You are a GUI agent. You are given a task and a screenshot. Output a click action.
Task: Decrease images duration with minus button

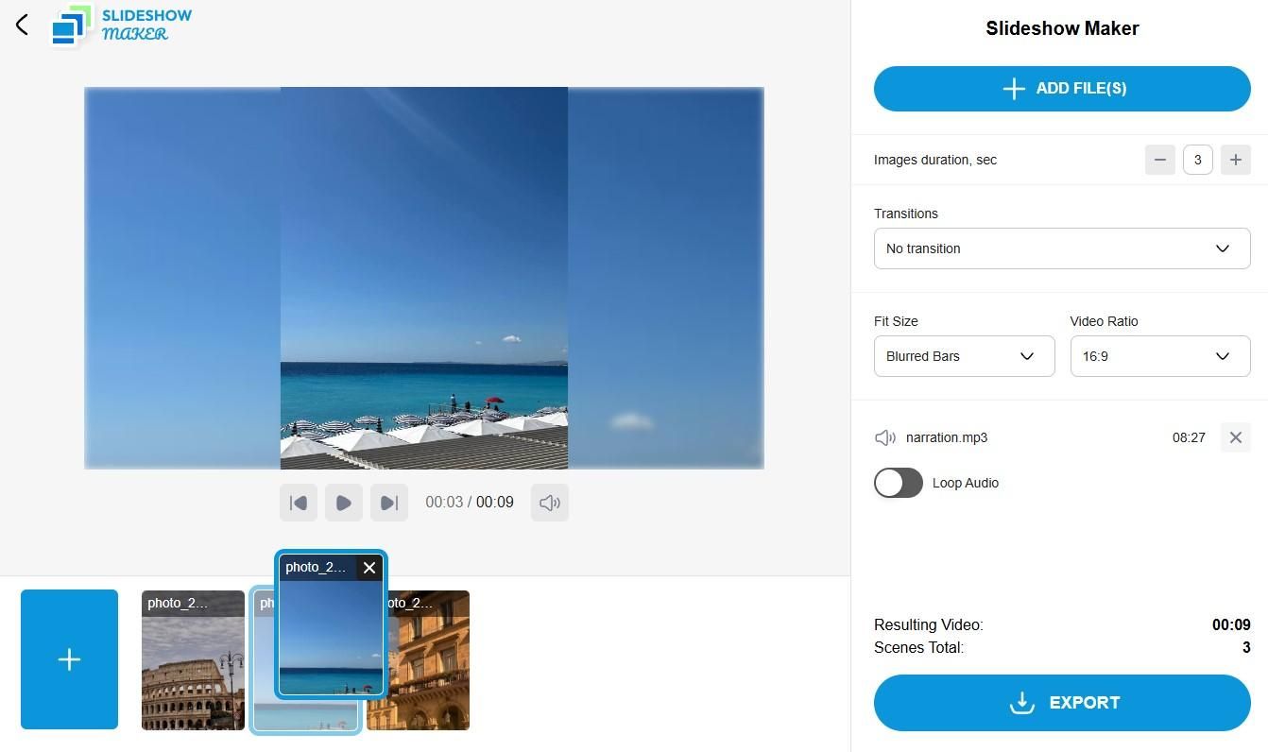point(1160,160)
